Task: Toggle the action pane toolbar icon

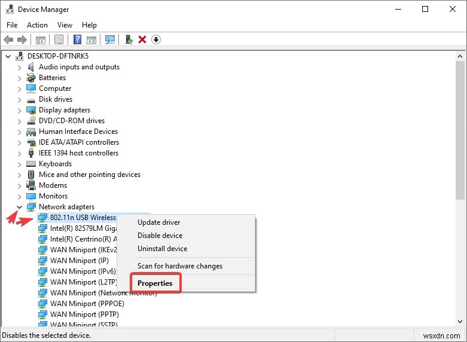Action: (91, 39)
